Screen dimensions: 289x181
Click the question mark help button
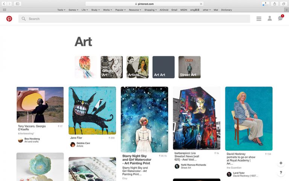pos(281,172)
